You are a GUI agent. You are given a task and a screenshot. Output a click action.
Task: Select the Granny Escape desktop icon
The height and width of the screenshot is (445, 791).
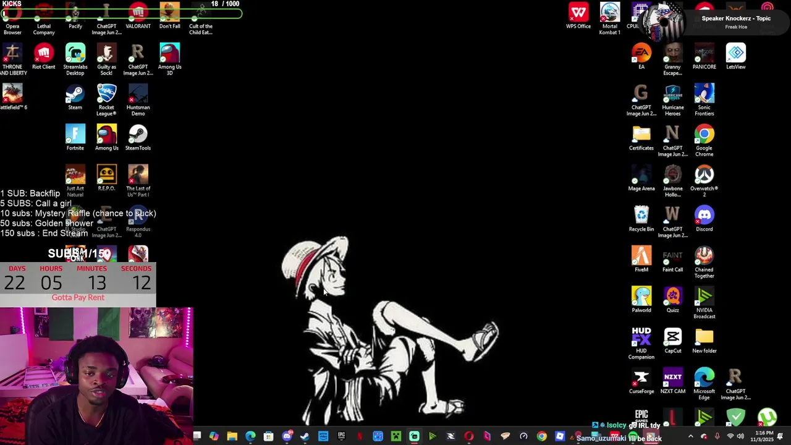pos(673,59)
